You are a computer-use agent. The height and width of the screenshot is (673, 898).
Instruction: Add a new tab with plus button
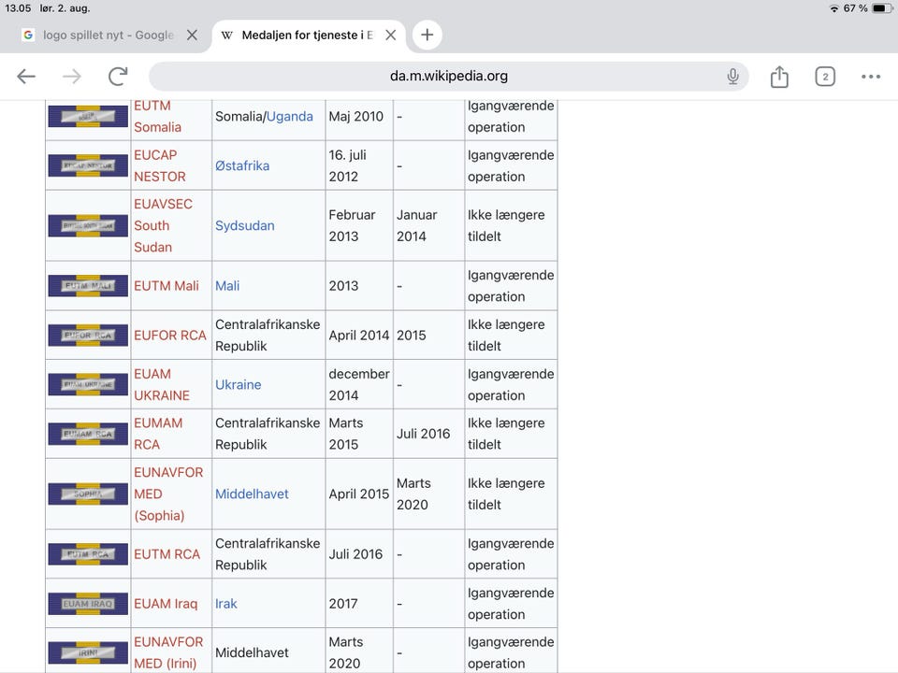click(427, 35)
